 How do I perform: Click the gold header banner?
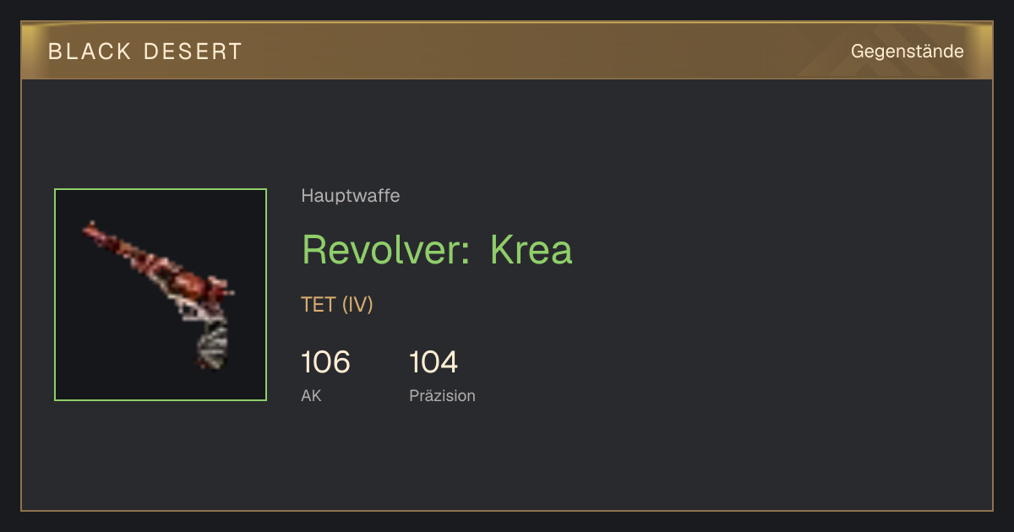(x=507, y=51)
